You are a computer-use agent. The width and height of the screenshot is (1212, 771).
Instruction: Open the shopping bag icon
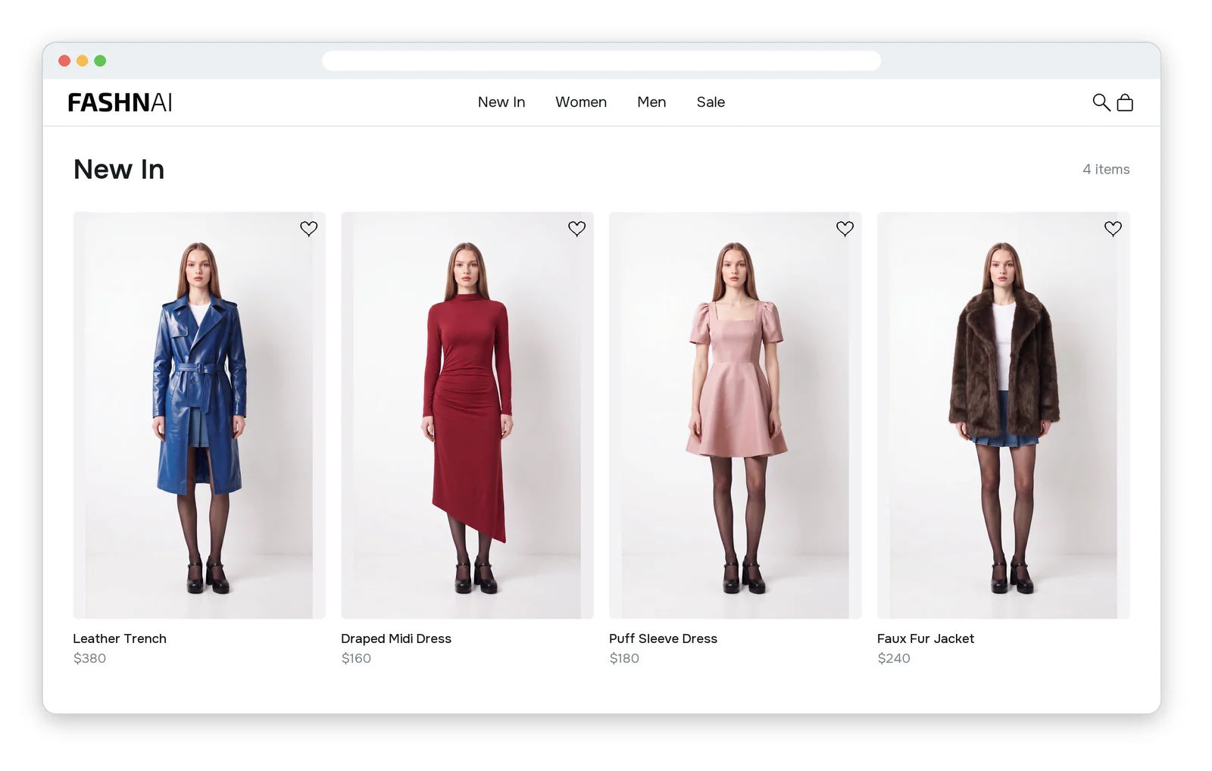point(1125,102)
